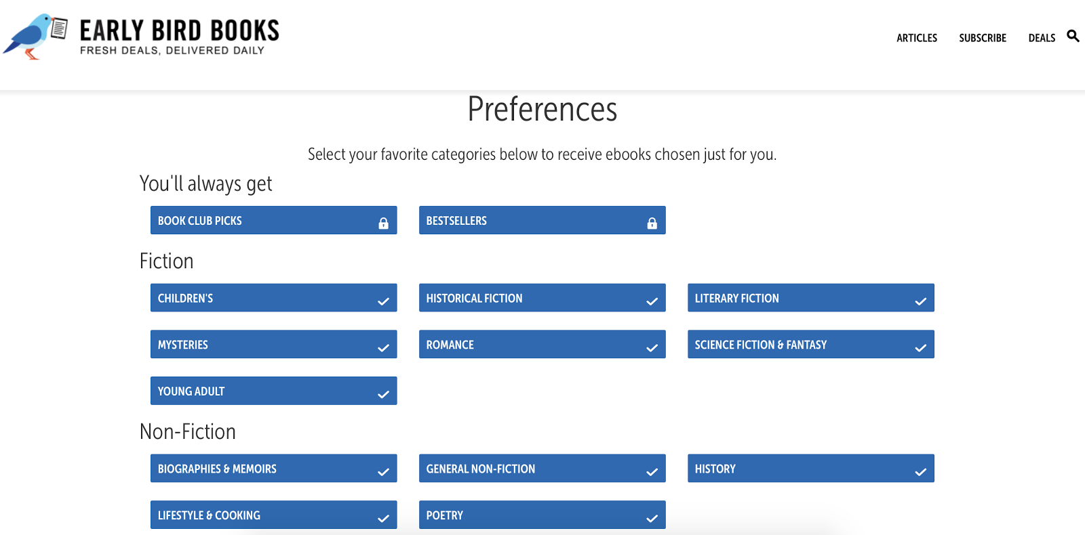The image size is (1085, 535).
Task: Disable Biographies & Memoirs category
Action: (273, 469)
